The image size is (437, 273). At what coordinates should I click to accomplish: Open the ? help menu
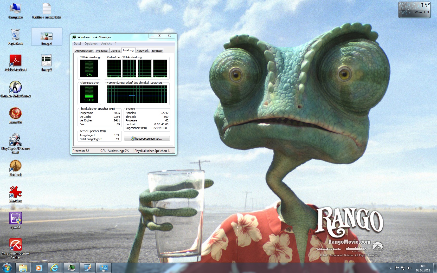coord(116,44)
